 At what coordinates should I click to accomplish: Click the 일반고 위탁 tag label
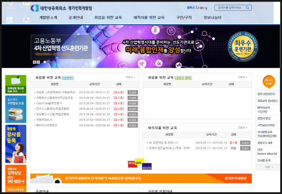click(x=183, y=78)
